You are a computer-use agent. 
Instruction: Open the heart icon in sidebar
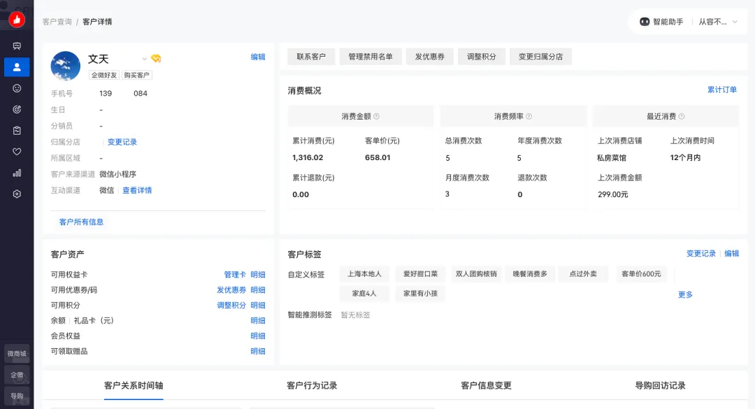(x=17, y=152)
